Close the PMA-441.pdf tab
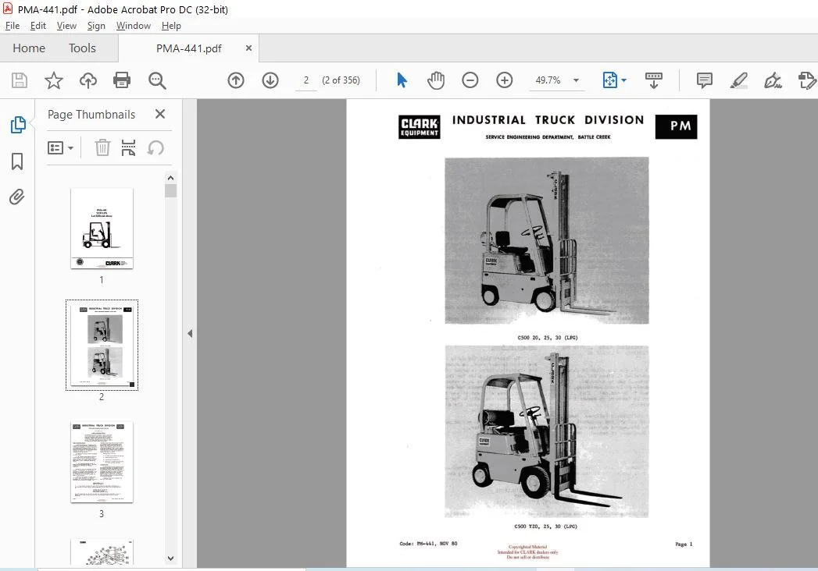818x571 pixels. click(249, 48)
